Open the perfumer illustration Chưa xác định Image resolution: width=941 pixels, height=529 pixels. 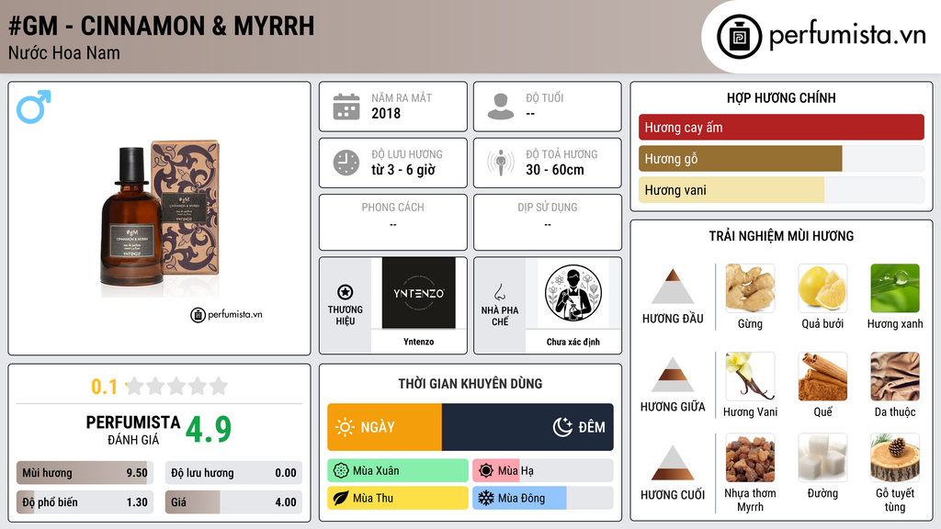[x=573, y=293]
